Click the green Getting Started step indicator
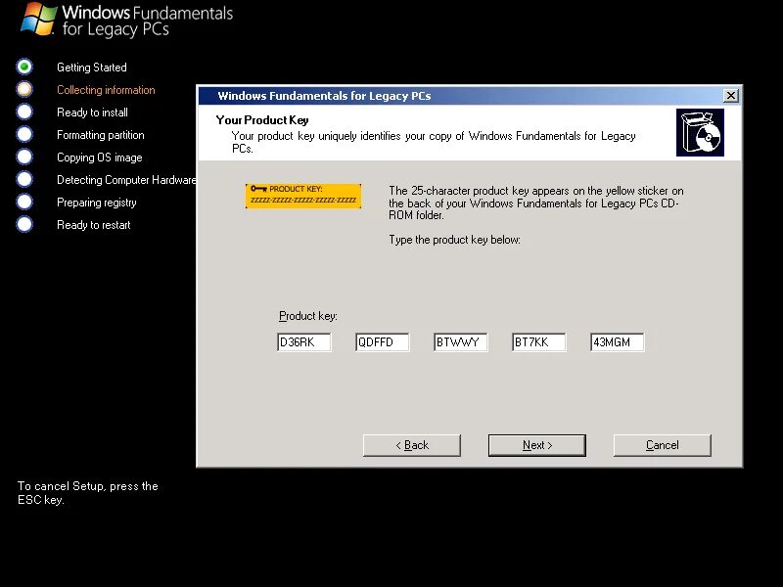The image size is (783, 587). tap(24, 67)
